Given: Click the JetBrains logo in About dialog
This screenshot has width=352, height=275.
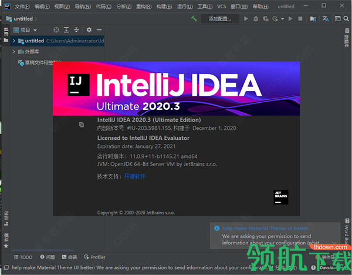Looking at the screenshot, I should click(x=281, y=197).
